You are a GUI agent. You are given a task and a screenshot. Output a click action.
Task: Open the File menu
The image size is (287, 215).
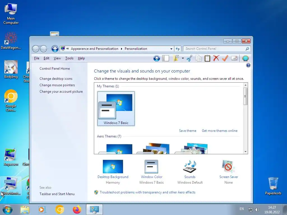click(37, 58)
